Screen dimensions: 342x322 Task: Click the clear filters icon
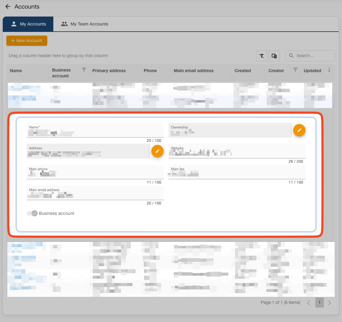pos(262,56)
